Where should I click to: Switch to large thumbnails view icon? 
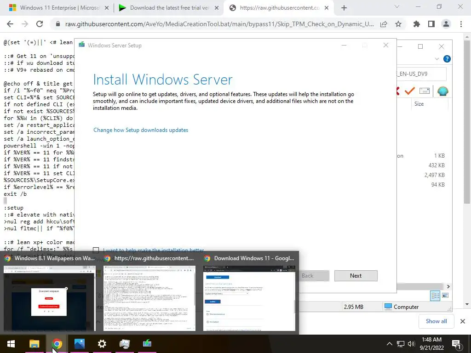(x=445, y=296)
